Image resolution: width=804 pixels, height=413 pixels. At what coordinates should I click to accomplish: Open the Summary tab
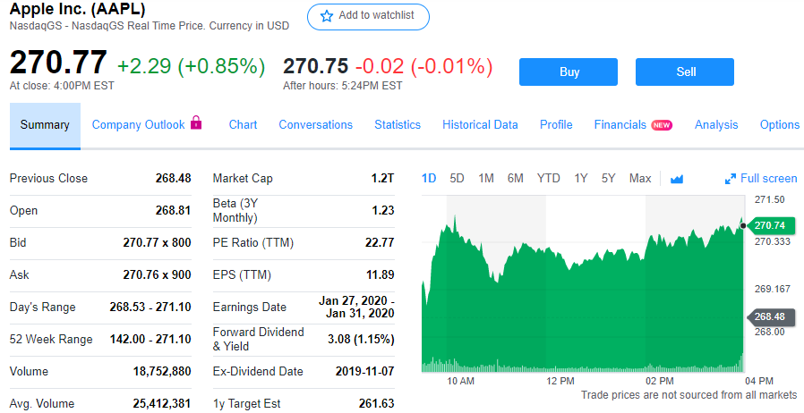(45, 125)
